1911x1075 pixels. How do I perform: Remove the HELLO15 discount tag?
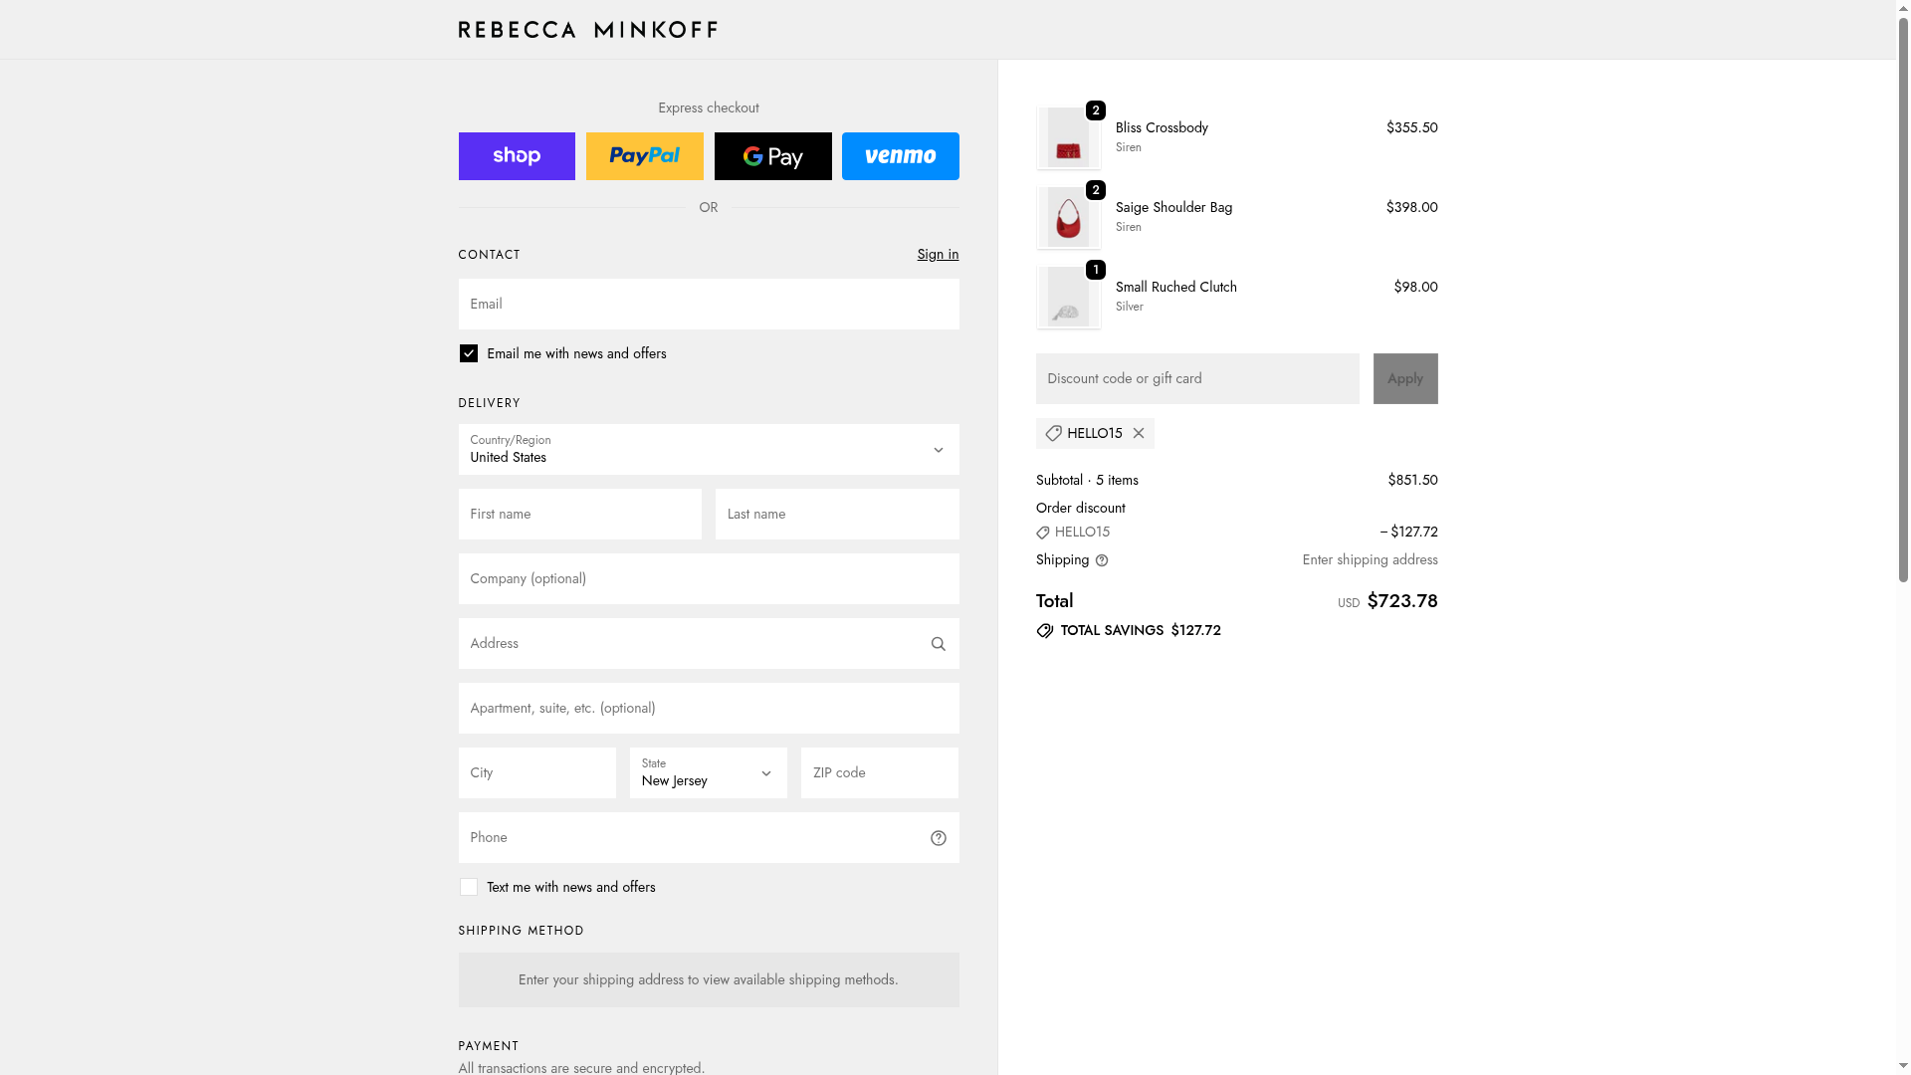1139,434
